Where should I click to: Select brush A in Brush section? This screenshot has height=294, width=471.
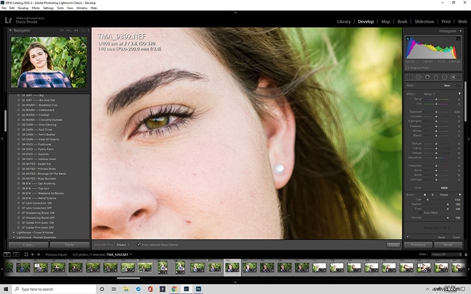[425, 195]
